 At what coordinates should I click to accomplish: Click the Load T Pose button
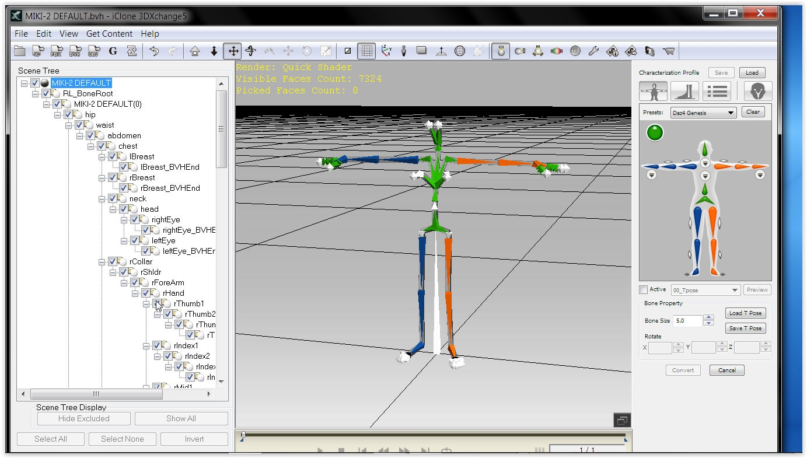[x=745, y=313]
